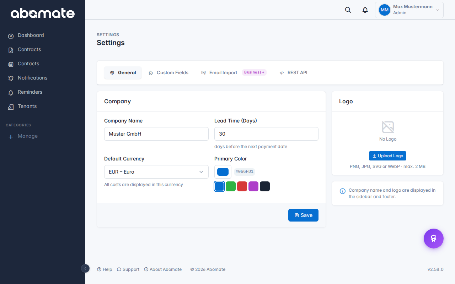455x284 pixels.
Task: Click the Upload Logo button
Action: [x=387, y=156]
